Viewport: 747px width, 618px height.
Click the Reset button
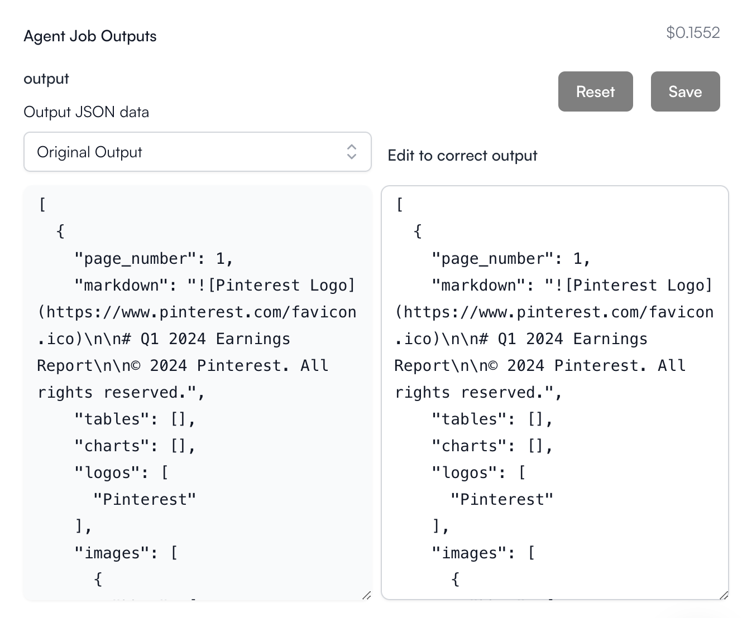pyautogui.click(x=595, y=91)
